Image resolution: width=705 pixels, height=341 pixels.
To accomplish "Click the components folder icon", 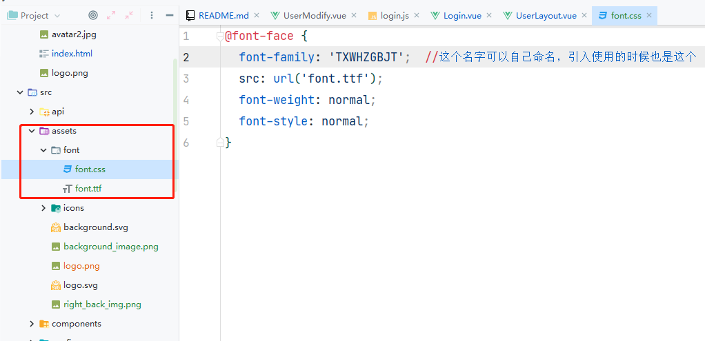I will 44,324.
